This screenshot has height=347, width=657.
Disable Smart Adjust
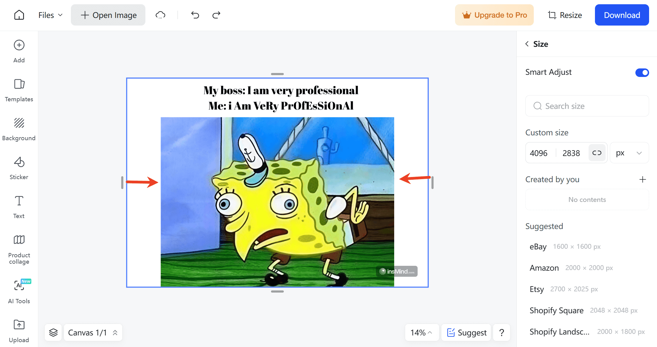coord(642,72)
